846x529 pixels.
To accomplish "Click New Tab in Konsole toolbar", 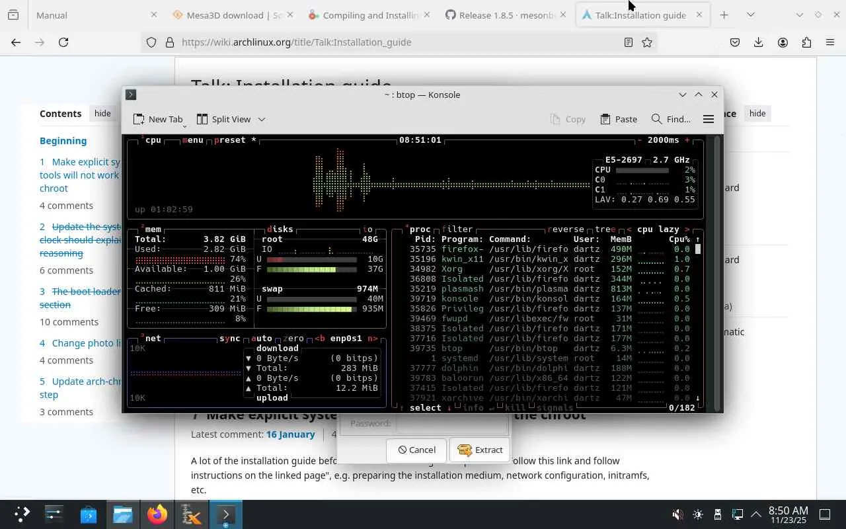I will coord(158,119).
